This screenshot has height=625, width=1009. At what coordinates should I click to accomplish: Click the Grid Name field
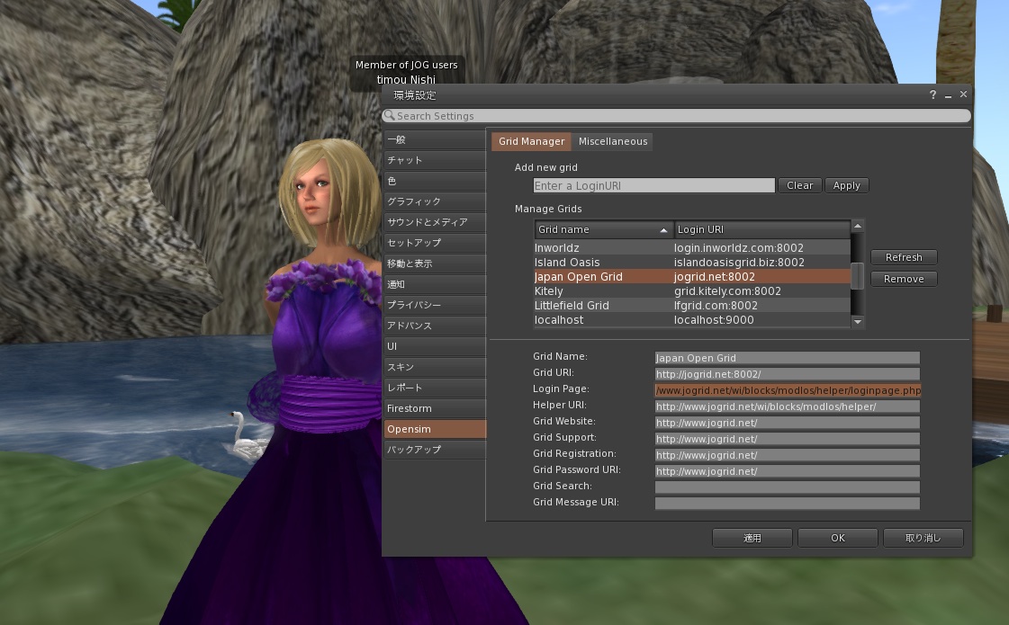[x=787, y=358]
